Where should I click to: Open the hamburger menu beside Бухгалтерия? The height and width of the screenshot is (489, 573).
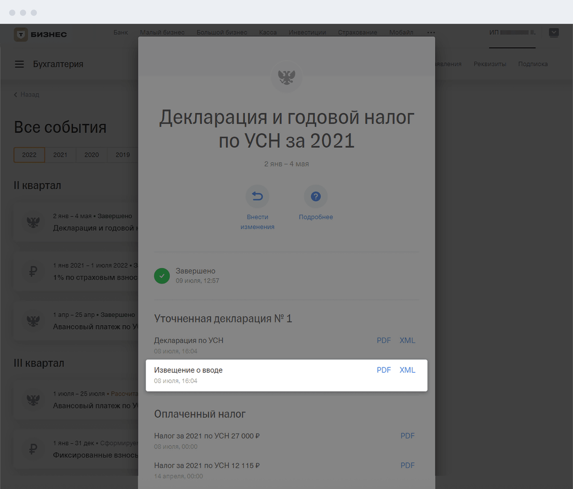[x=19, y=64]
